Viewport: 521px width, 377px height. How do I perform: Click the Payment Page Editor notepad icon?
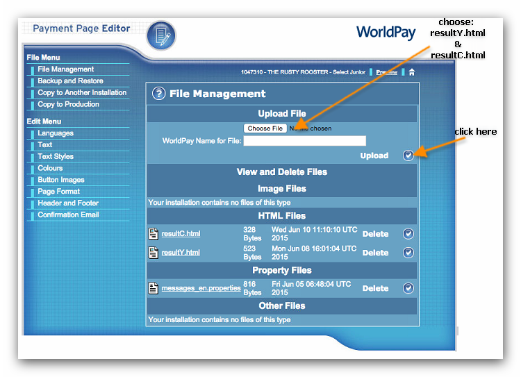pyautogui.click(x=161, y=35)
